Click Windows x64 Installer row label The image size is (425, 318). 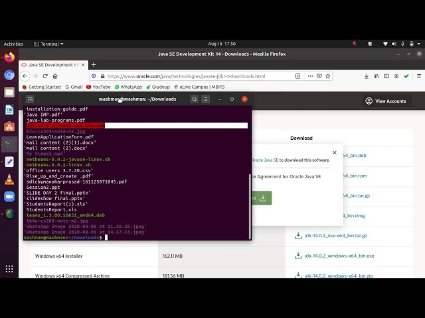click(x=59, y=256)
